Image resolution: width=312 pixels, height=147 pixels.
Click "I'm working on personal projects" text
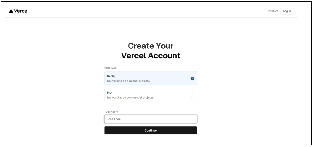128,81
